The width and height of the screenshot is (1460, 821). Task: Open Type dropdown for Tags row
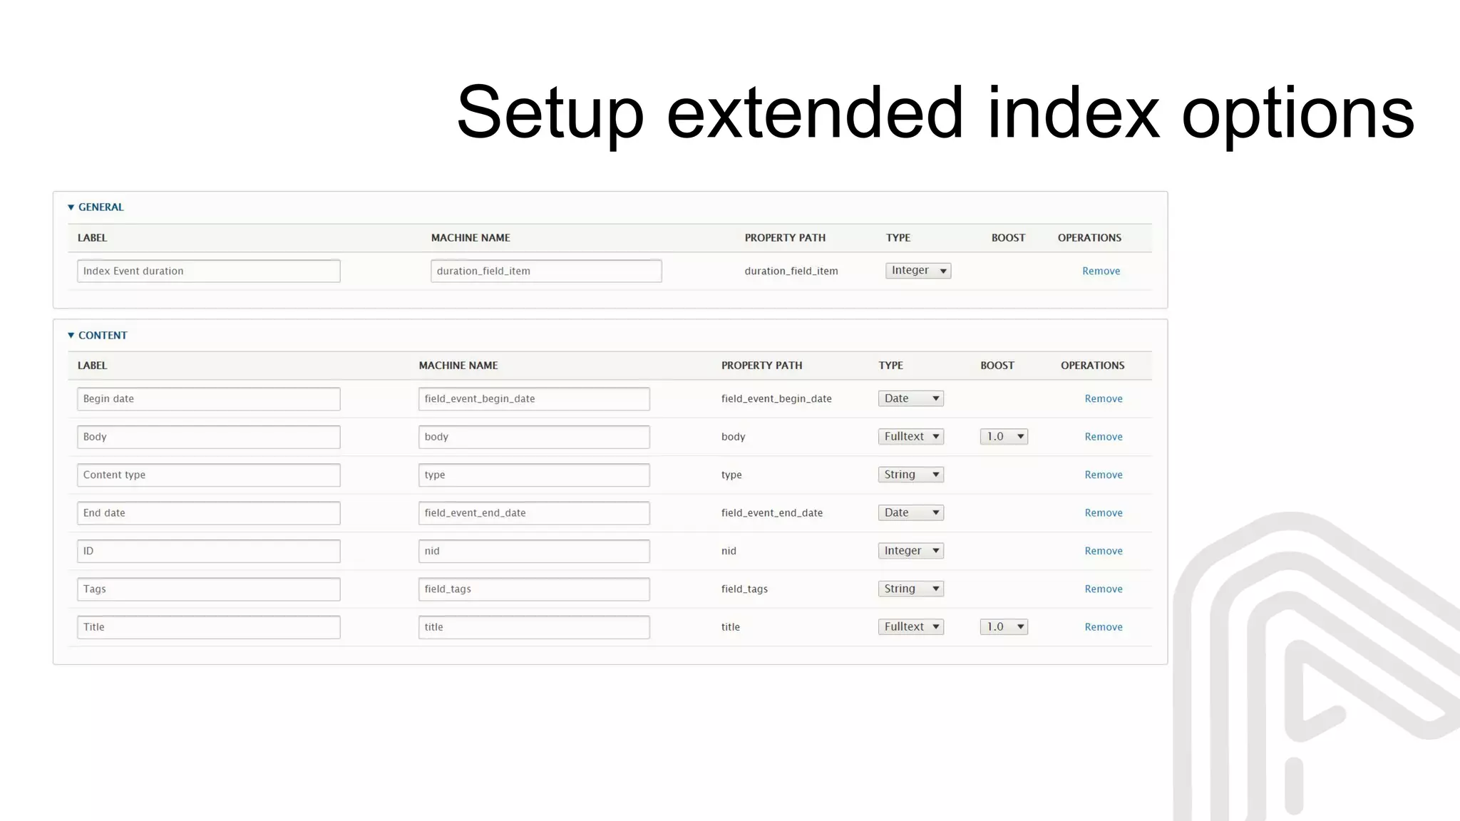click(911, 589)
